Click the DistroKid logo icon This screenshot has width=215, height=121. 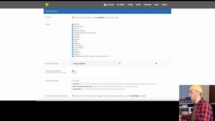pyautogui.click(x=47, y=5)
